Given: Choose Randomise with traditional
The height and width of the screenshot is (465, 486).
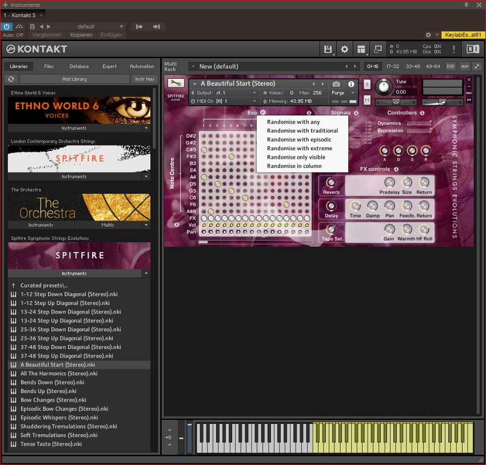Looking at the screenshot, I should [x=302, y=131].
